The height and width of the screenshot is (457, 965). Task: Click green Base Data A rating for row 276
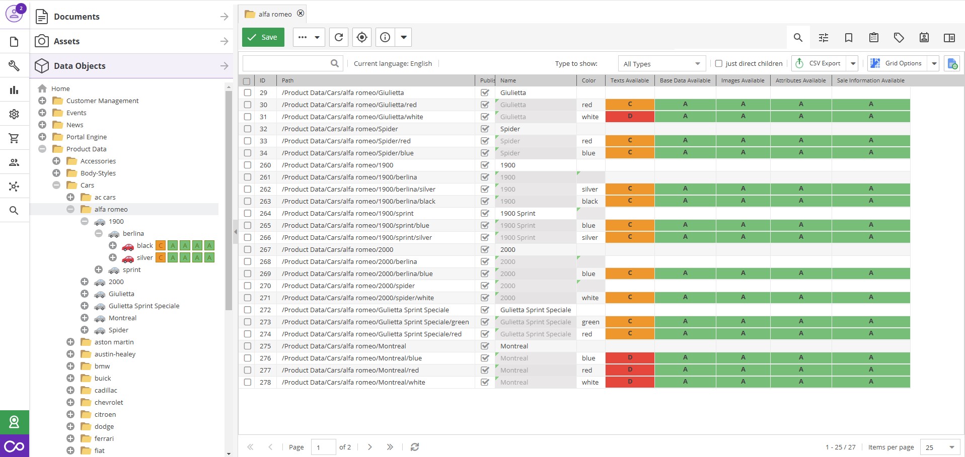click(x=685, y=358)
